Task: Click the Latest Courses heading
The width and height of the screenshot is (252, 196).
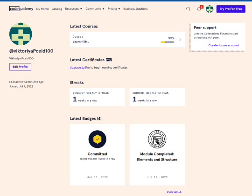Action: point(84,26)
